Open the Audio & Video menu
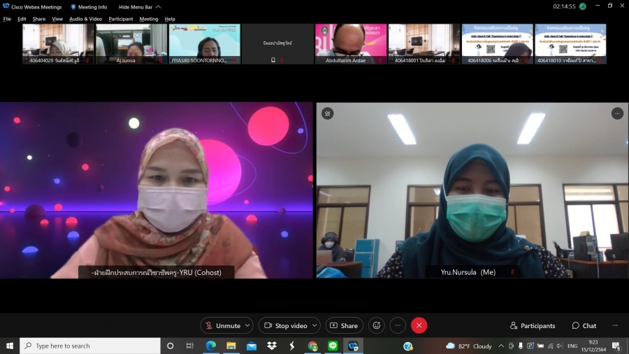The height and width of the screenshot is (354, 629). (x=85, y=19)
